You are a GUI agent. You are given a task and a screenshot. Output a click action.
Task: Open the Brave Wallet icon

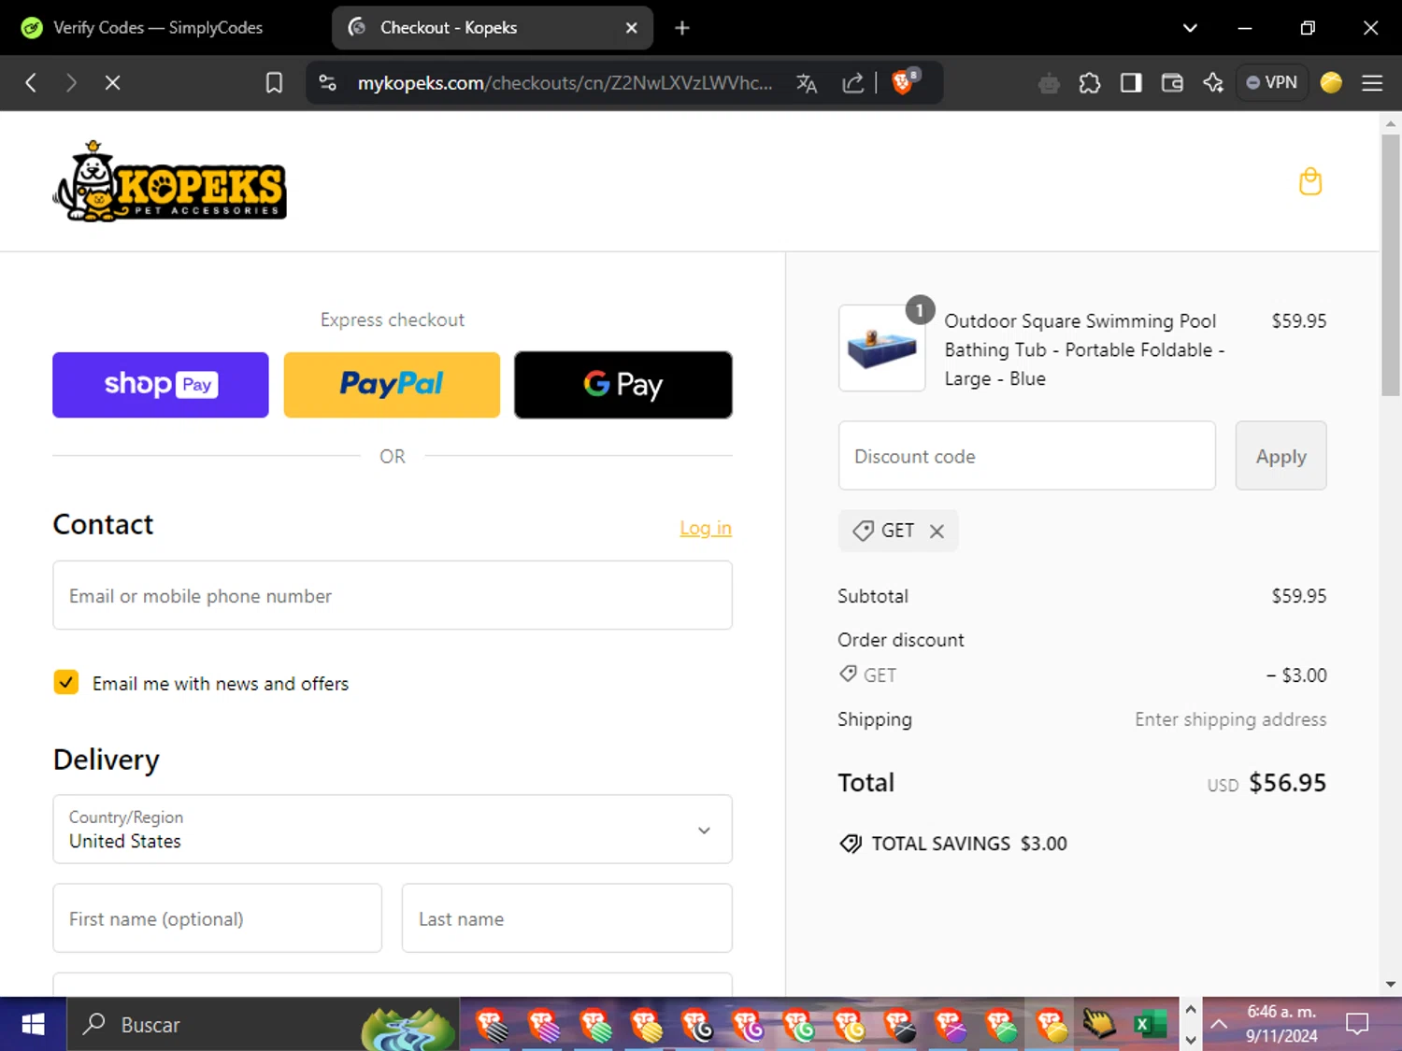[1172, 83]
